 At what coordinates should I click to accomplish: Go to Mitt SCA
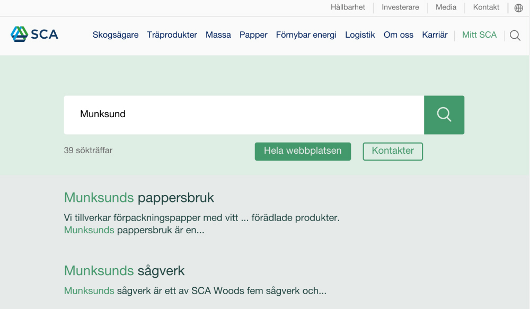479,35
